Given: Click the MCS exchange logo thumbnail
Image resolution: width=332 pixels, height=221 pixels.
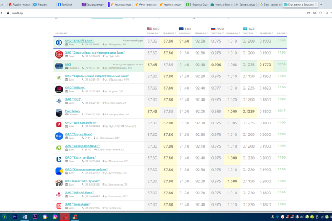Looking at the screenshot, I should coord(59,66).
